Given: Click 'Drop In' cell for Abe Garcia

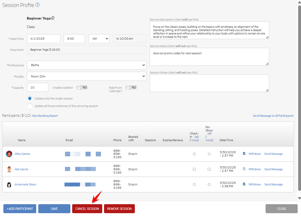Looking at the screenshot, I should pyautogui.click(x=133, y=169).
